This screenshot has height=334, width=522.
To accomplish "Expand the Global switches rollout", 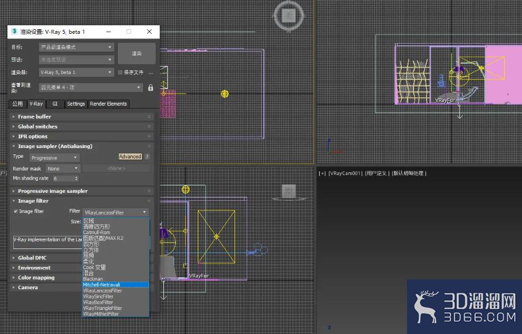I will (81, 127).
